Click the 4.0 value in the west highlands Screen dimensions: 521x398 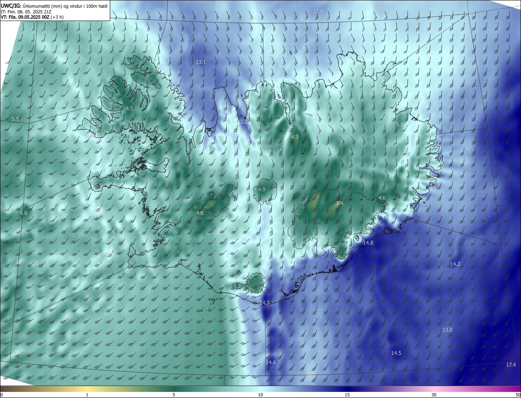200,213
